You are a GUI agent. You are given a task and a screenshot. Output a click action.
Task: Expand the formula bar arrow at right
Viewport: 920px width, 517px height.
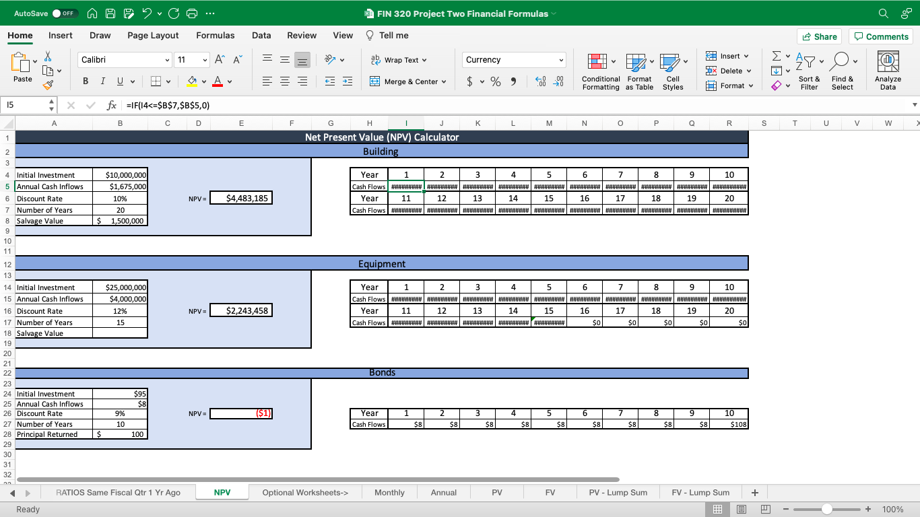[914, 105]
